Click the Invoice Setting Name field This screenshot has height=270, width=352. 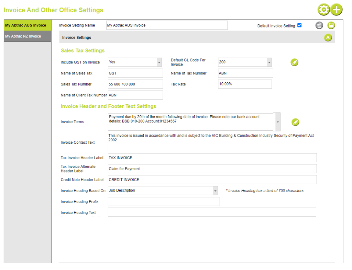167,25
